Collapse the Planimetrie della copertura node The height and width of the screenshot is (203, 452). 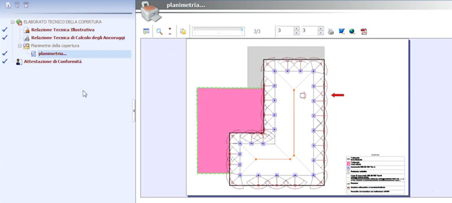(x=20, y=46)
